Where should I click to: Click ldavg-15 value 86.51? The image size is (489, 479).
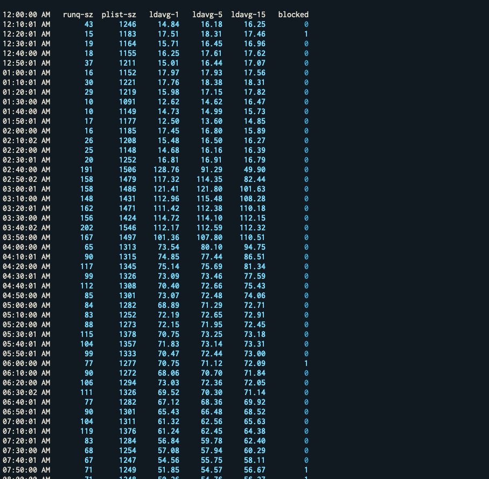point(255,257)
